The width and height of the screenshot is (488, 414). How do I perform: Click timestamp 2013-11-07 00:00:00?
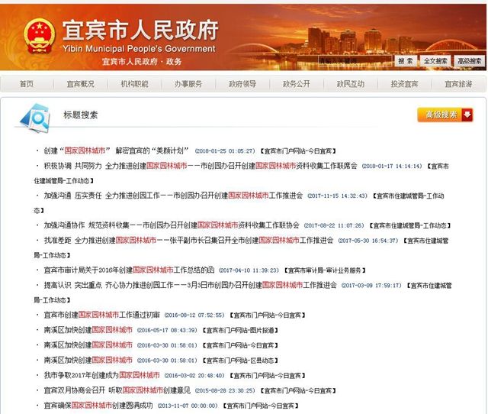click(x=188, y=406)
